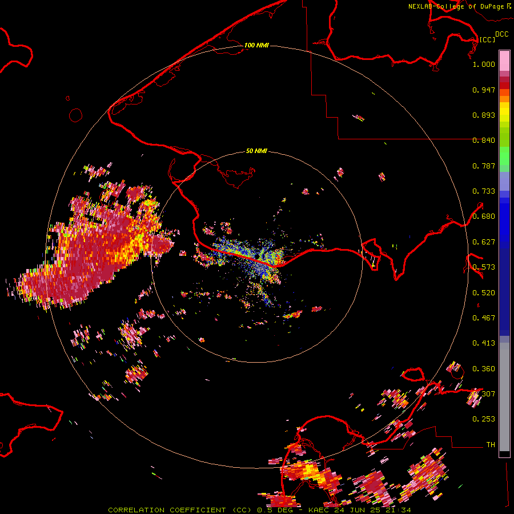Click the DCC label above the scale
514x514 pixels.
pyautogui.click(x=501, y=34)
